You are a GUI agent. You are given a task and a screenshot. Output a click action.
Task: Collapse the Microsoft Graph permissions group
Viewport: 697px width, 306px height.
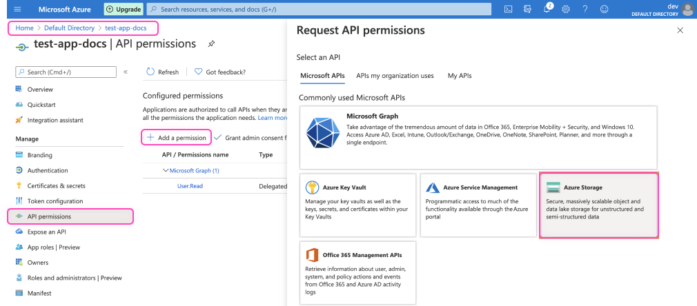(x=166, y=170)
